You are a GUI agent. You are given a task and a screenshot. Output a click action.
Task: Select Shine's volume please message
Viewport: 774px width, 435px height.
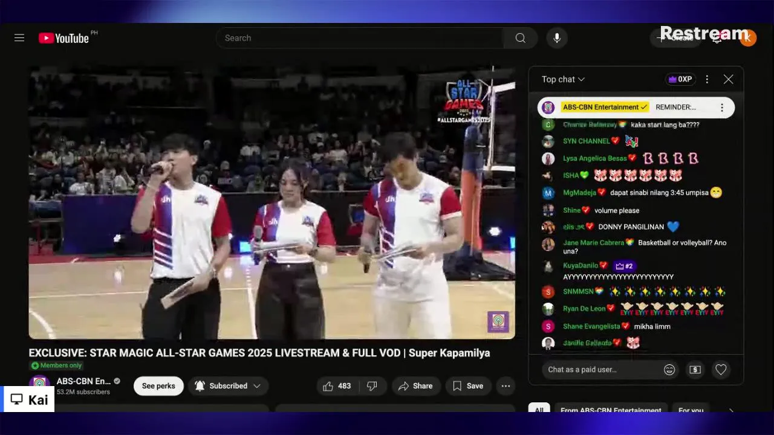click(617, 211)
